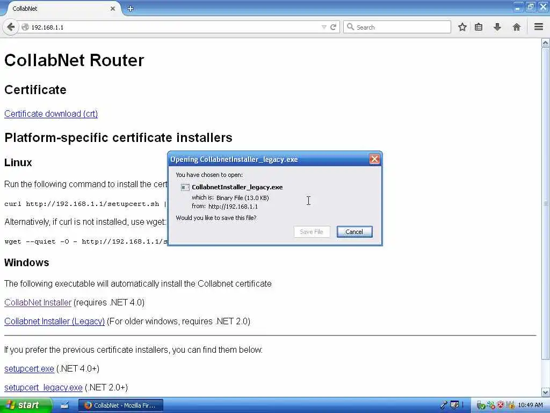Open the URL history dropdown arrow
The image size is (550, 413).
click(x=324, y=27)
